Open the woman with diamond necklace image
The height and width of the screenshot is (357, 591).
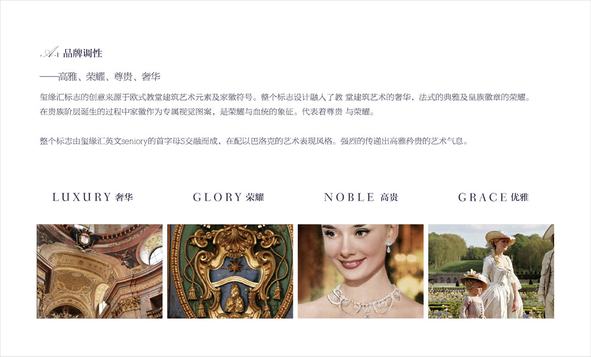361,271
